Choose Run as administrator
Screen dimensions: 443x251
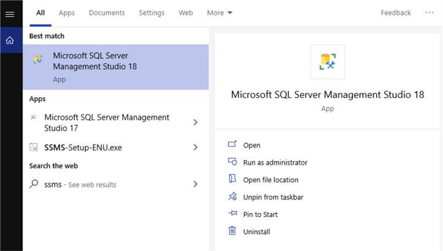point(275,163)
